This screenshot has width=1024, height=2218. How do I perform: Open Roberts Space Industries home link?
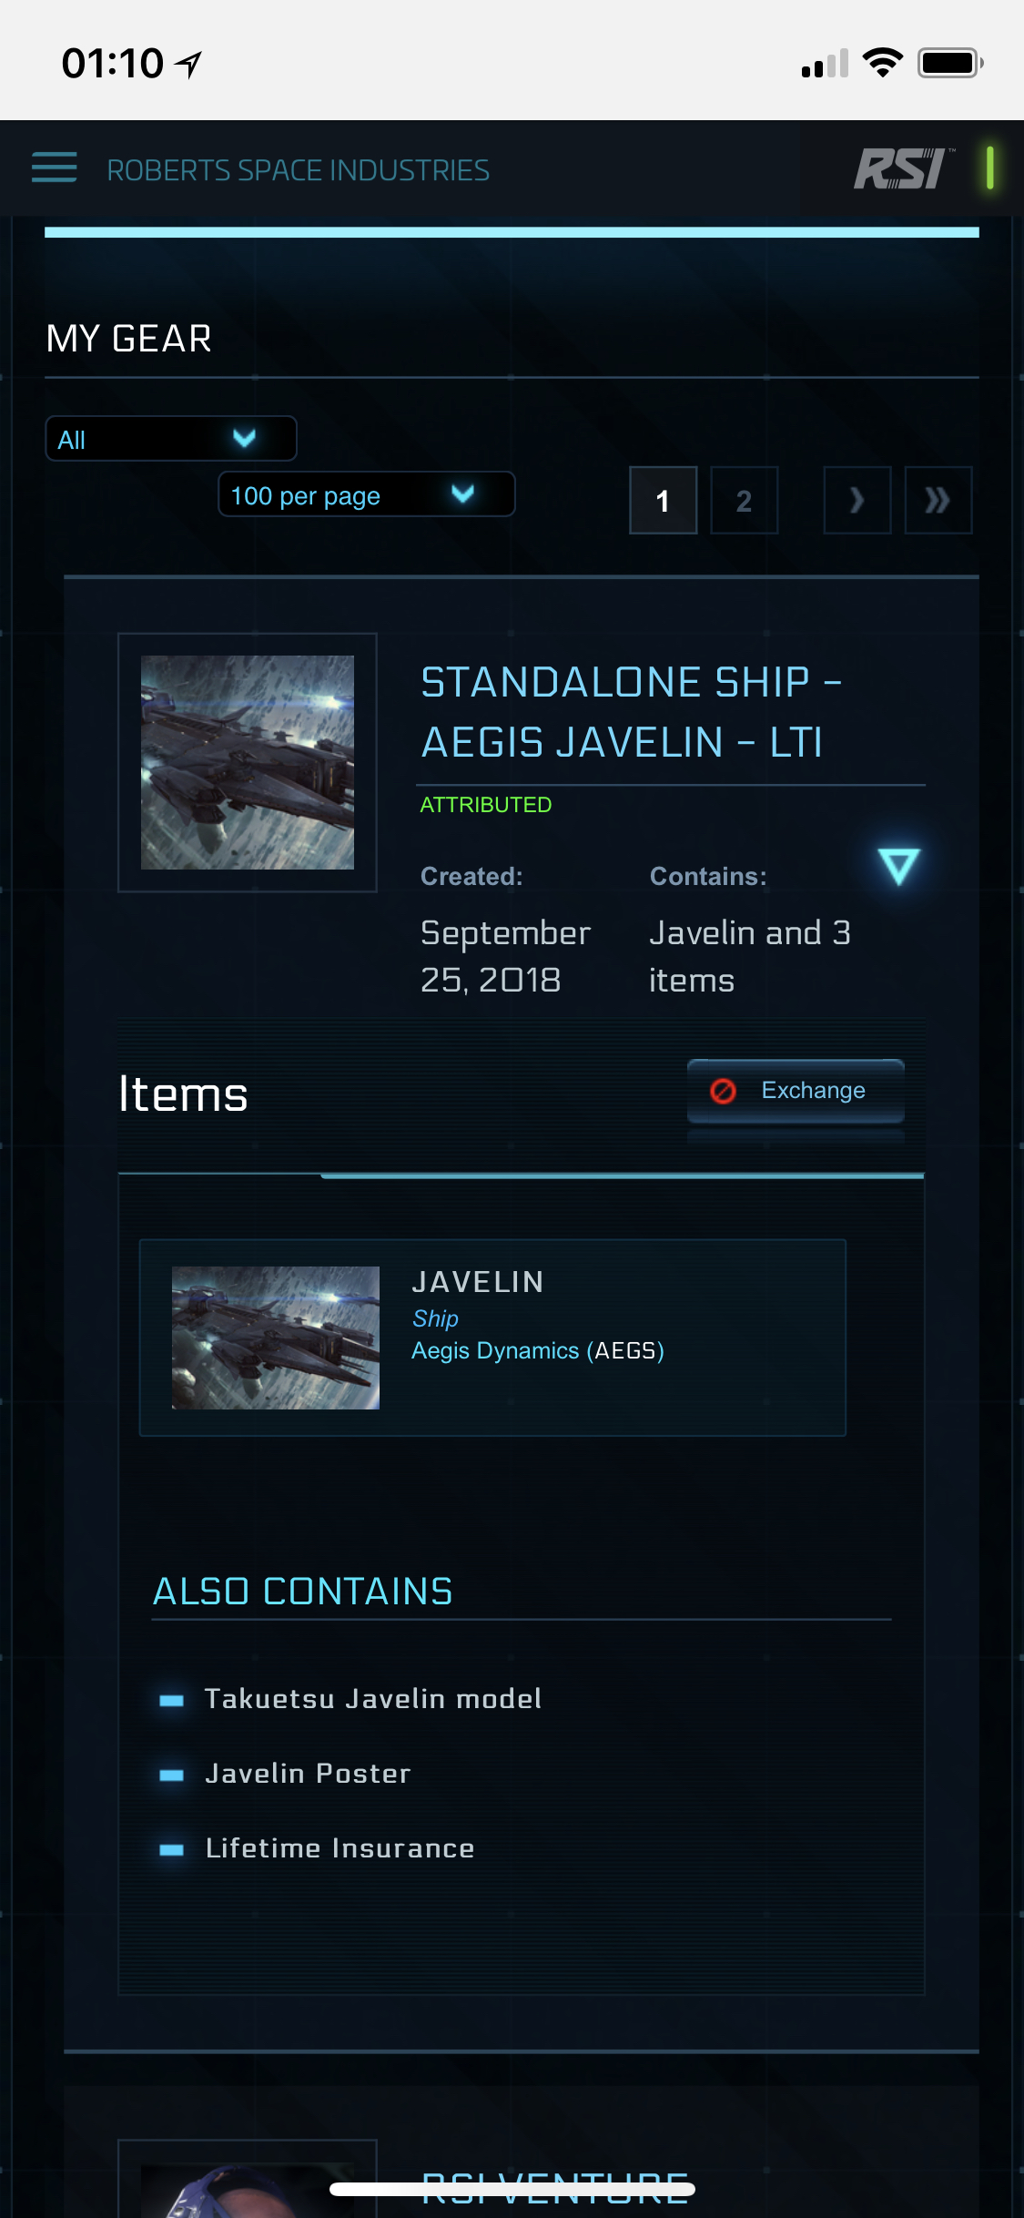tap(299, 170)
